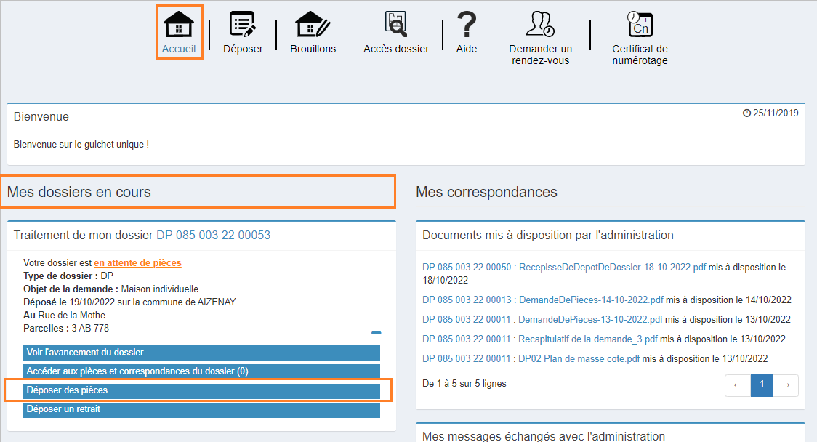Open Recapitulatif de la demande_3.pdf link
817x442 pixels.
pos(588,339)
